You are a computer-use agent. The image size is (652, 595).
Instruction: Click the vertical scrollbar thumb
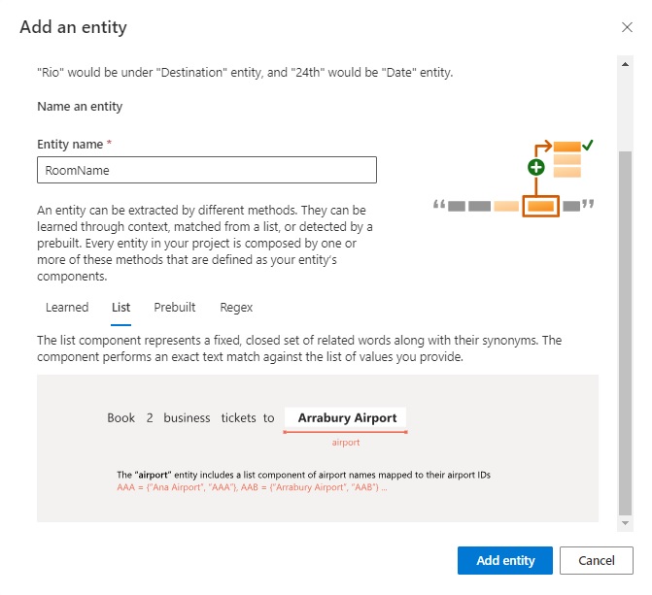(627, 330)
